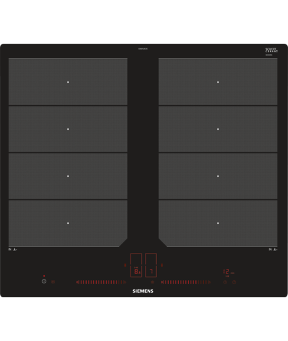Click the SIEMENS logo
288x341 pixels.
pos(143,291)
